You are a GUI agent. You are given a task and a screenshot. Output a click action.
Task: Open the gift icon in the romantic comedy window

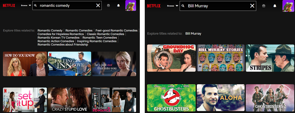pyautogui.click(x=108, y=5)
